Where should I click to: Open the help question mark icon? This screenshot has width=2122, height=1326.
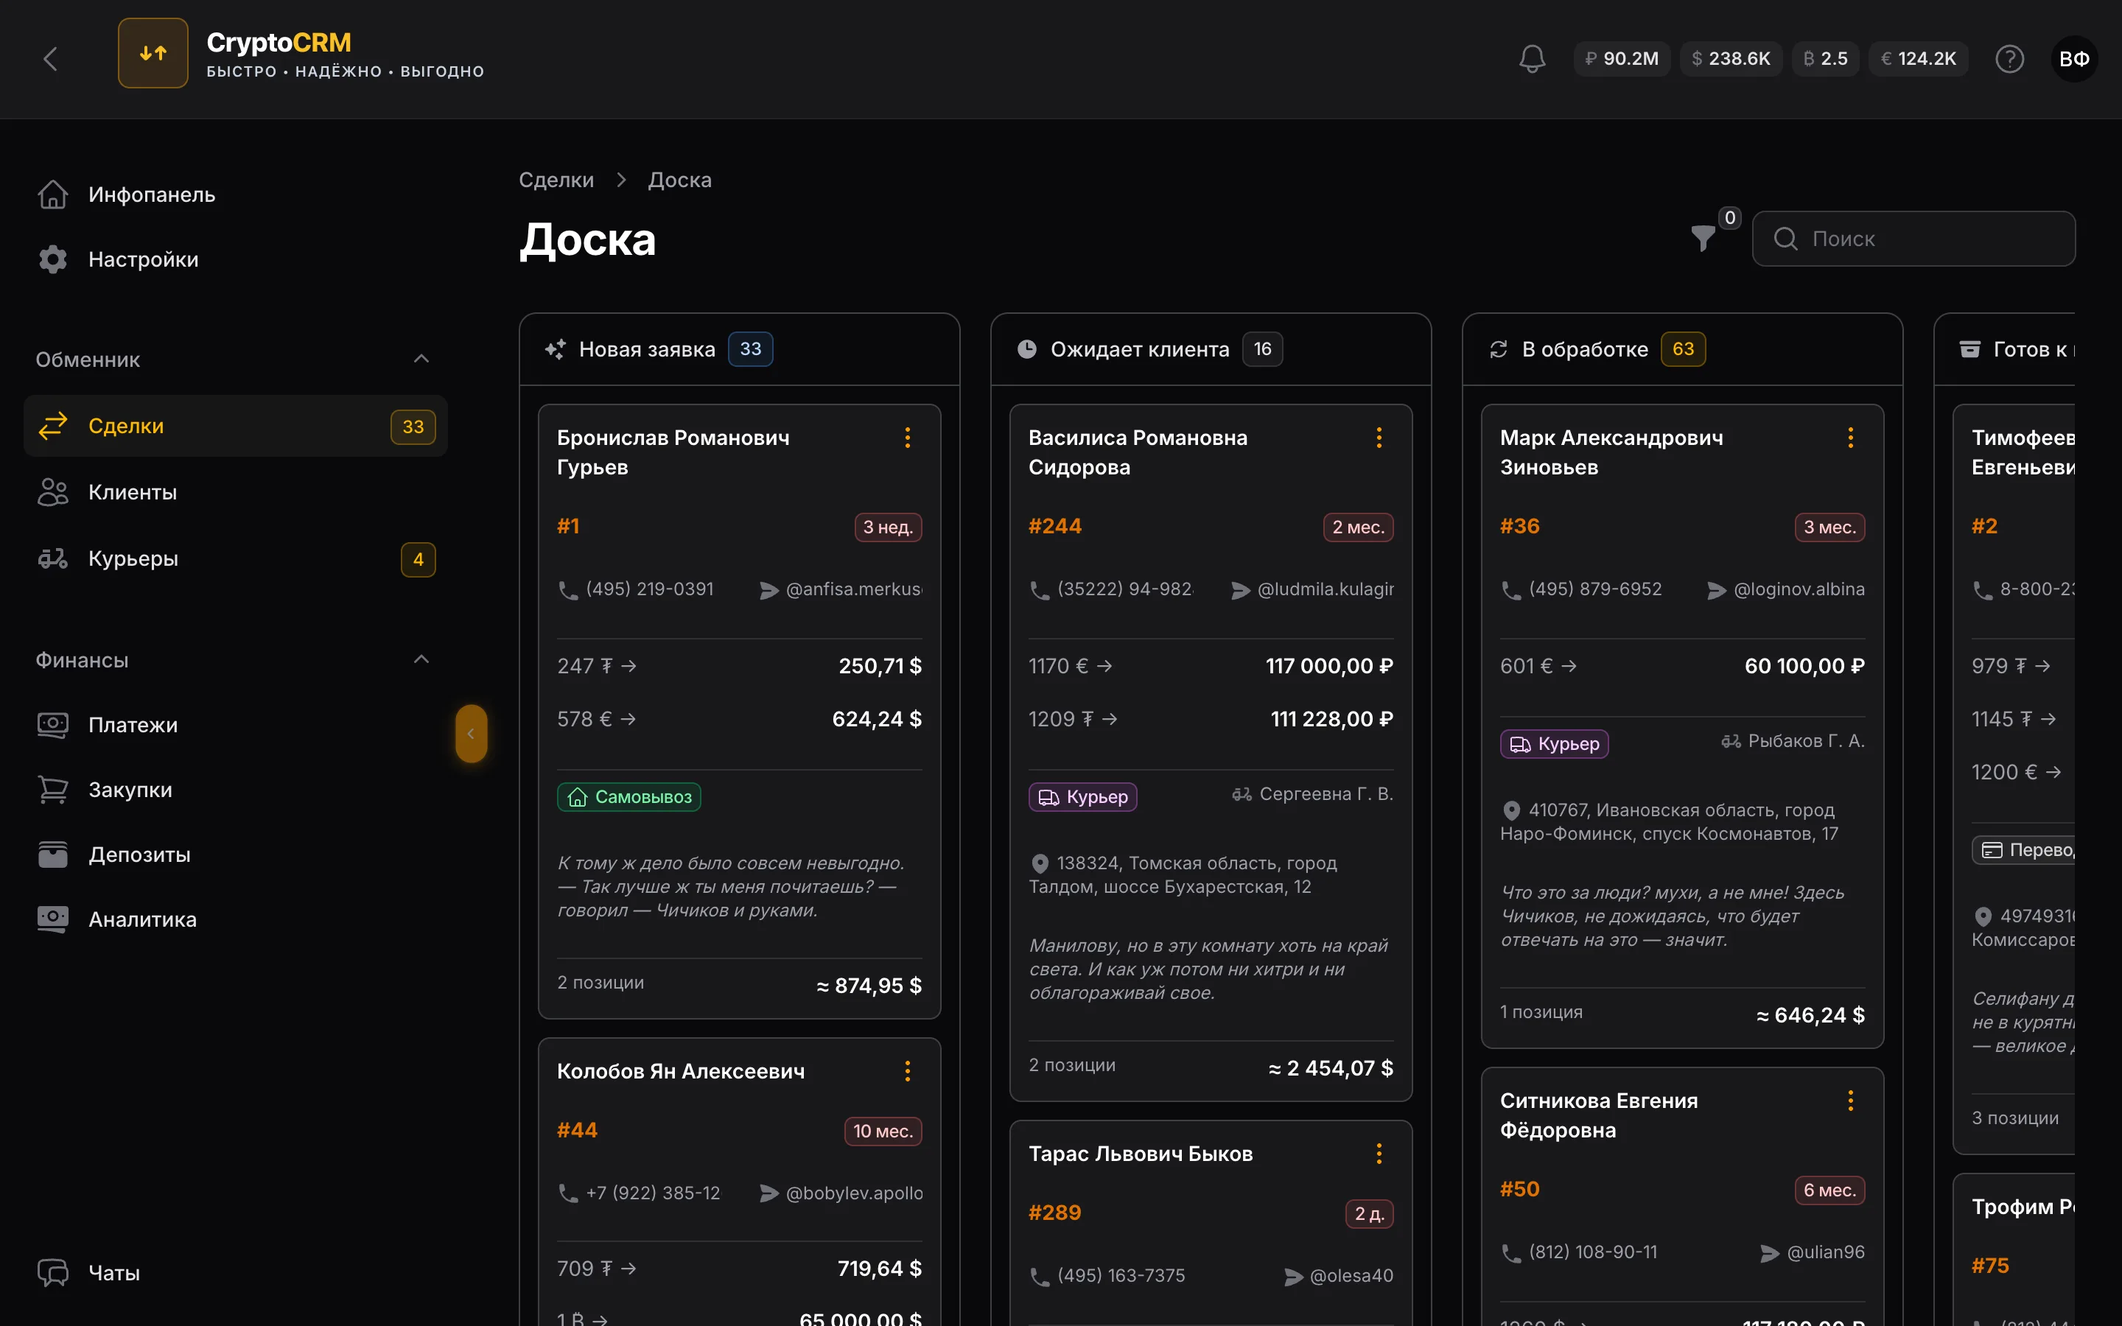tap(2009, 59)
